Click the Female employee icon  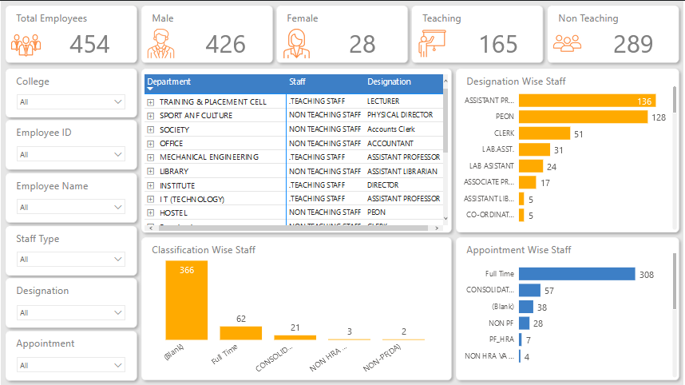click(x=297, y=44)
